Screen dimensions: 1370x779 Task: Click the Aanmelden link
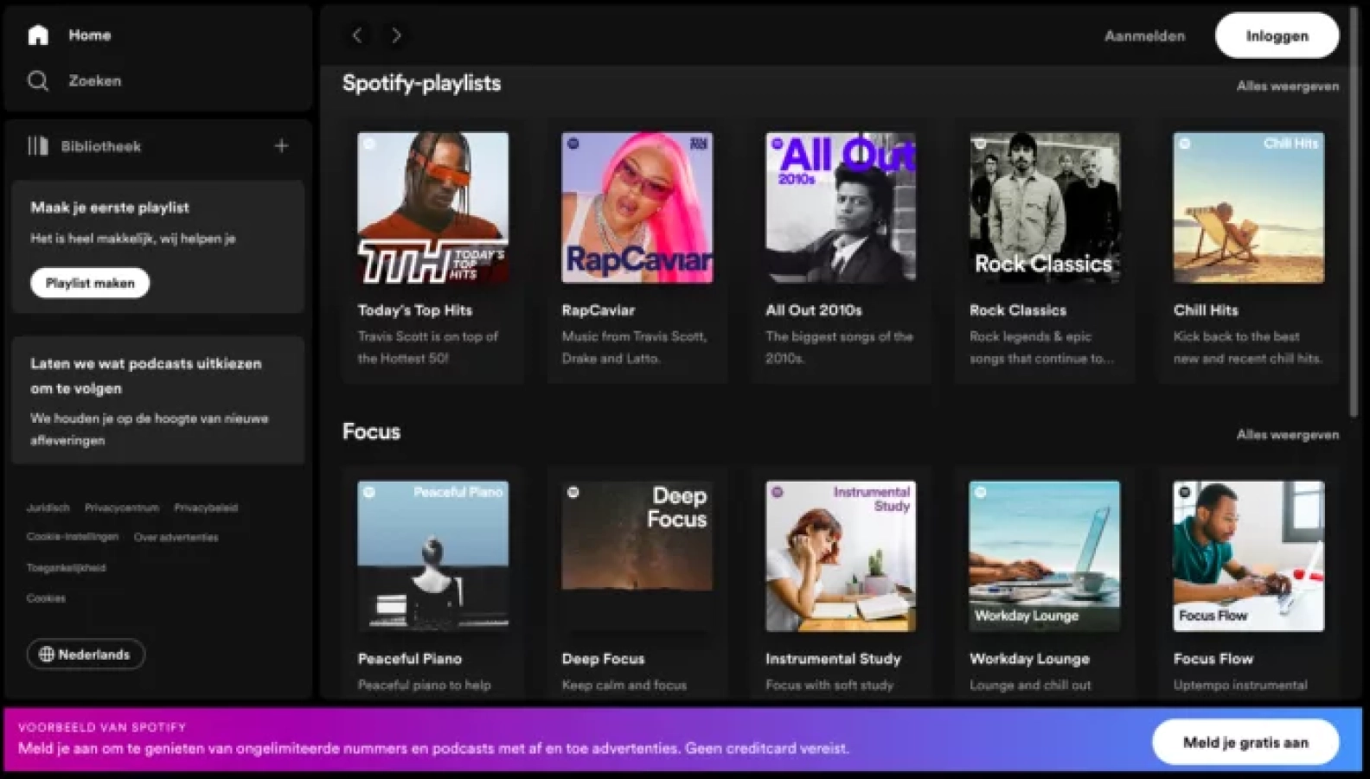coord(1144,36)
